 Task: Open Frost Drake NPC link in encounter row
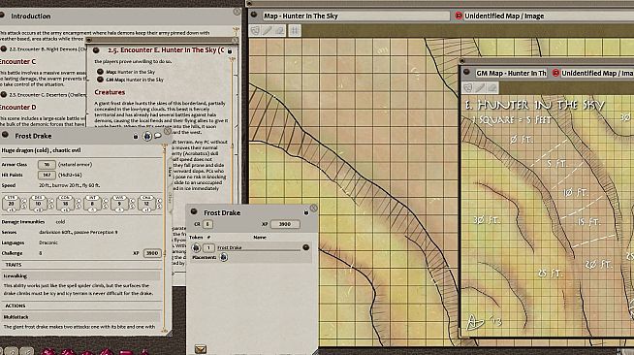306,247
